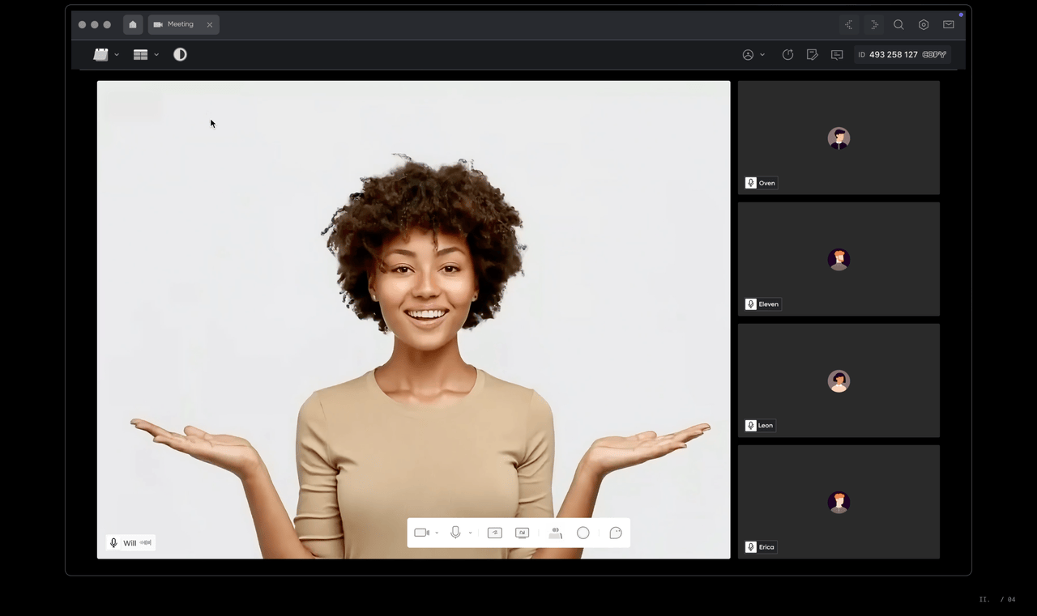Click the Eleven name label

point(769,304)
